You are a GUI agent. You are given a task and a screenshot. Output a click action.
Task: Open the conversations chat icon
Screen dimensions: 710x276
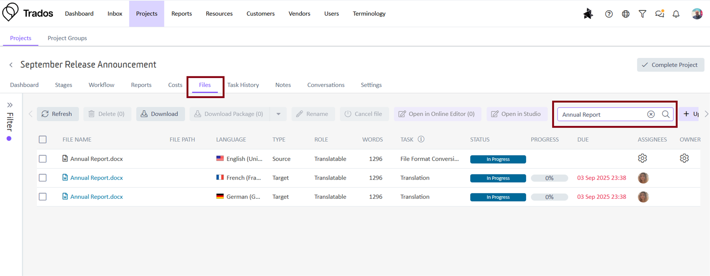point(660,14)
